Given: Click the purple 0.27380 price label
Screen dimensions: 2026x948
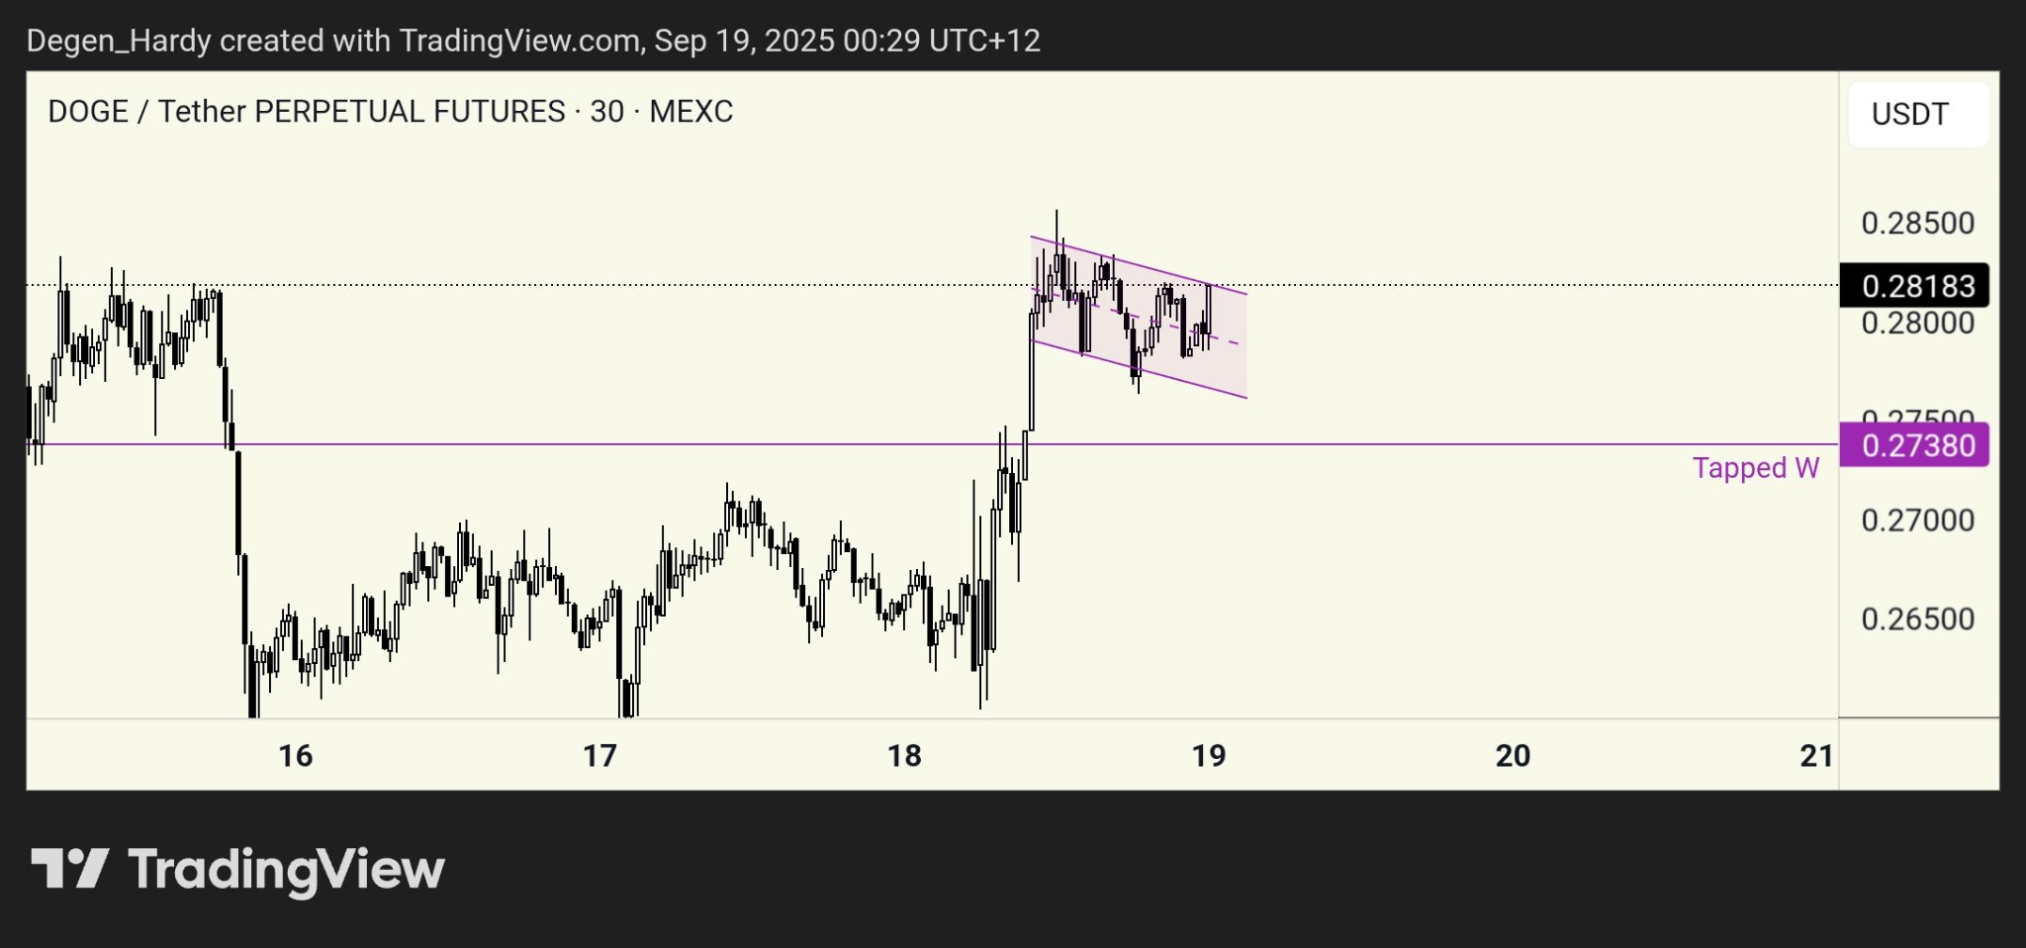Looking at the screenshot, I should (1914, 445).
